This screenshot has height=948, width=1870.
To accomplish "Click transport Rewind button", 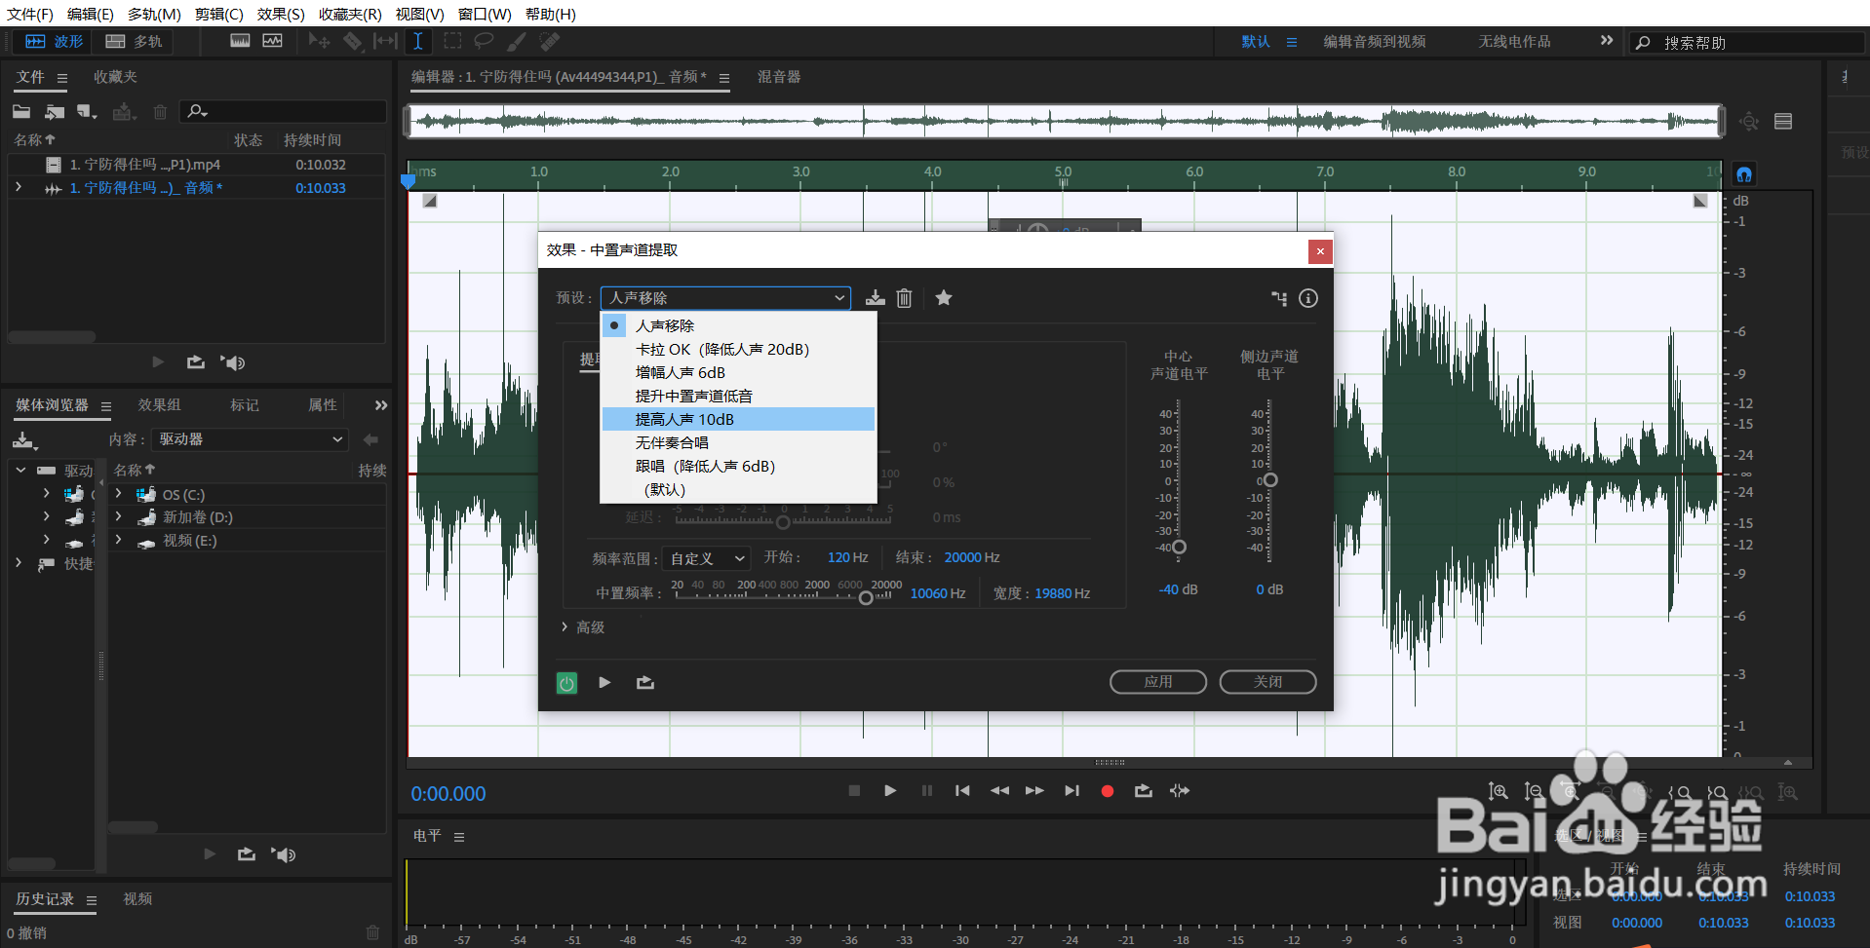I will click(x=999, y=791).
